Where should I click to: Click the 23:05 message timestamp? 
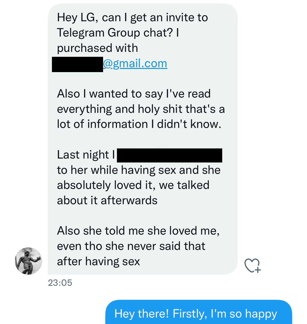point(60,283)
